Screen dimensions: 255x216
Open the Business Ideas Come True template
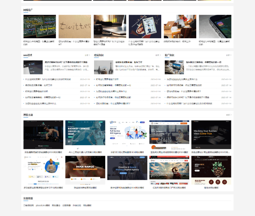coord(211,135)
